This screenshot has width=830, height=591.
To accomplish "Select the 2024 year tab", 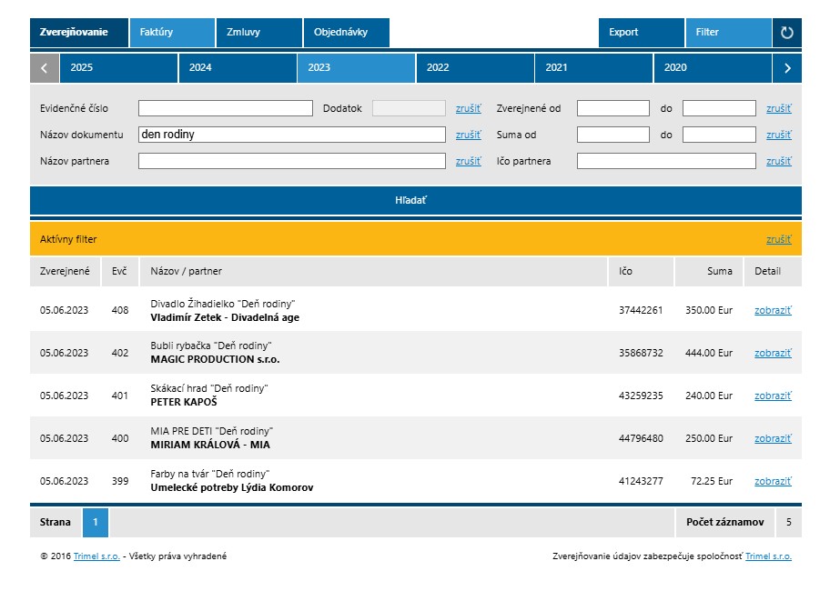I will (x=238, y=68).
